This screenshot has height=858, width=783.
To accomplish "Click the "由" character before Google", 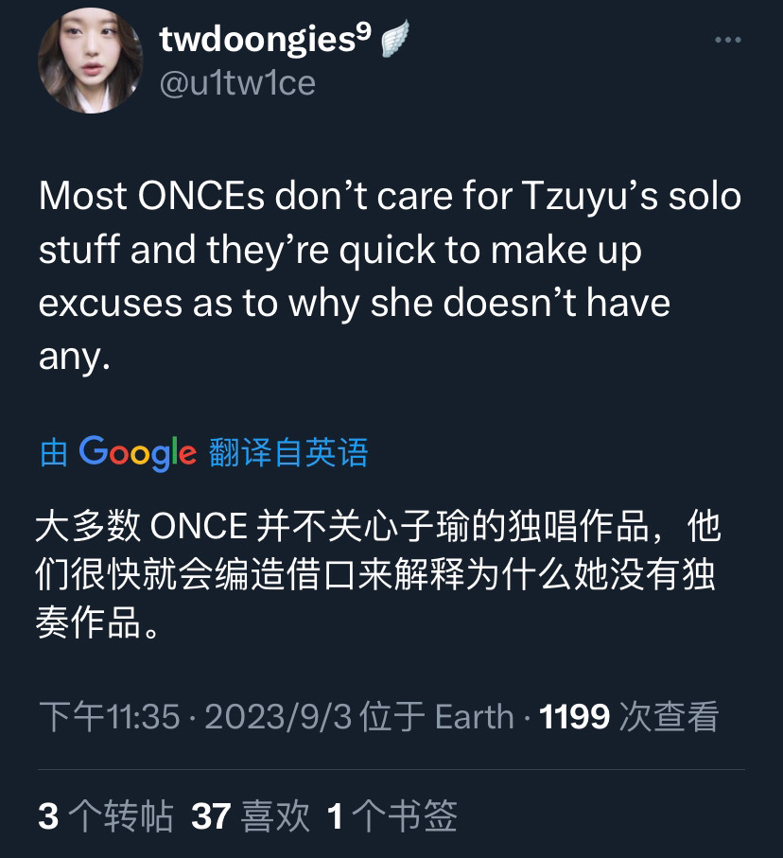I will click(54, 453).
